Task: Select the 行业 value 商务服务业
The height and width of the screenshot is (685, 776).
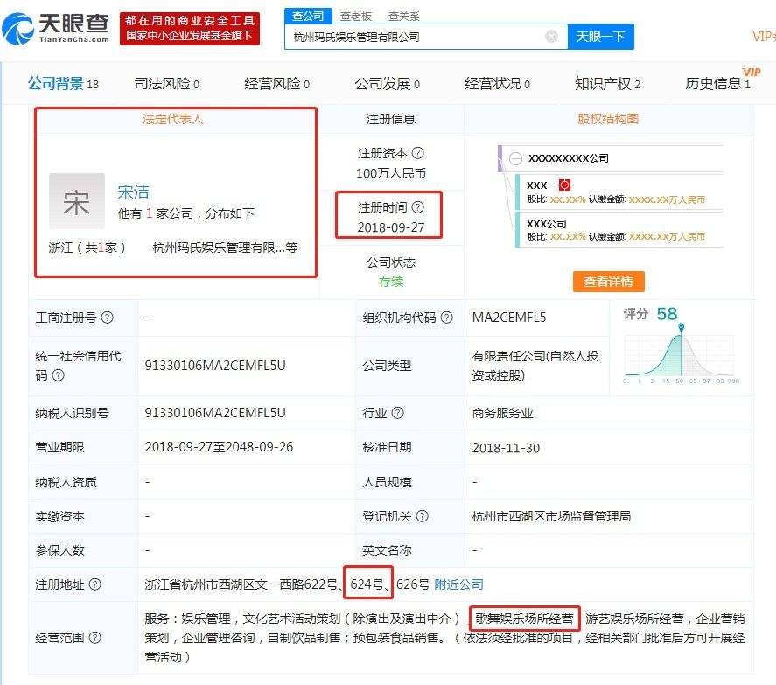Action: (502, 413)
